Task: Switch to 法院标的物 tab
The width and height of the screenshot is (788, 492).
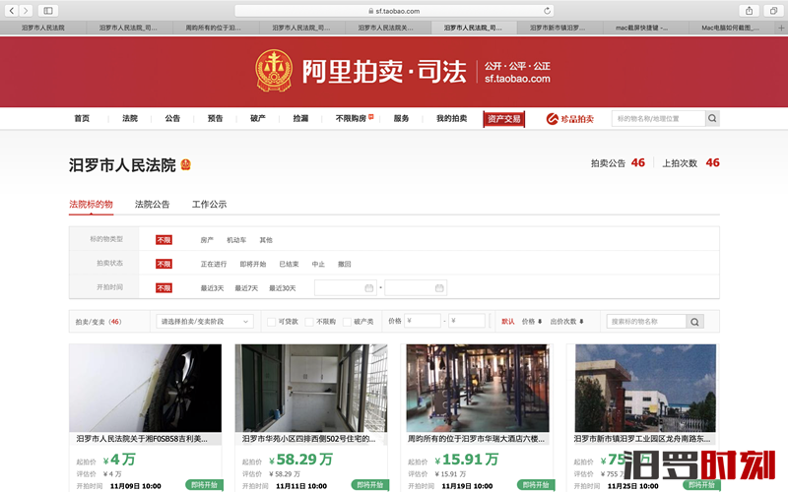Action: 91,205
